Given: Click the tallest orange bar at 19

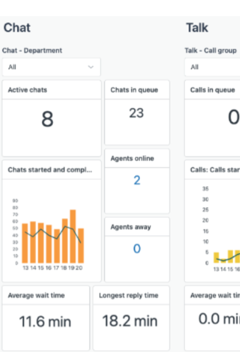Looking at the screenshot, I should [73, 236].
